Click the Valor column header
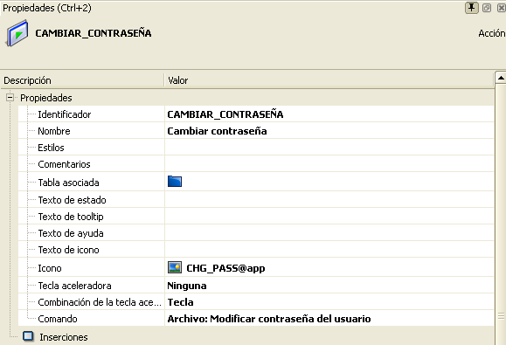The image size is (506, 345). pyautogui.click(x=329, y=80)
